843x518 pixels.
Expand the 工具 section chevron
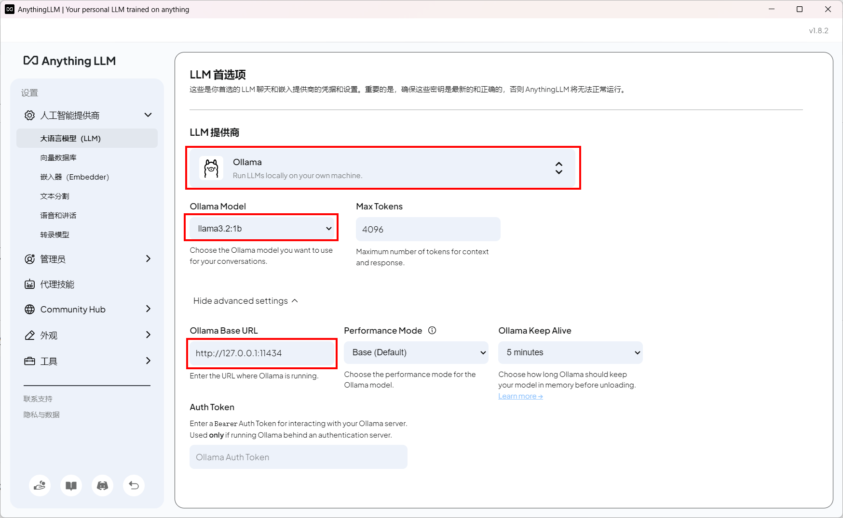coord(148,361)
